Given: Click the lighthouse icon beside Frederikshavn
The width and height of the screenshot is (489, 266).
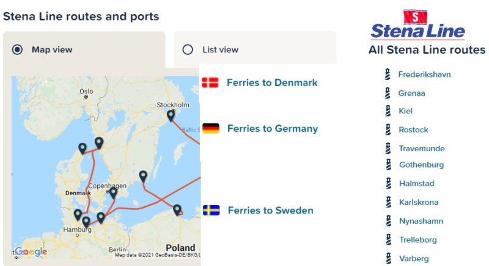Looking at the screenshot, I should (x=388, y=74).
